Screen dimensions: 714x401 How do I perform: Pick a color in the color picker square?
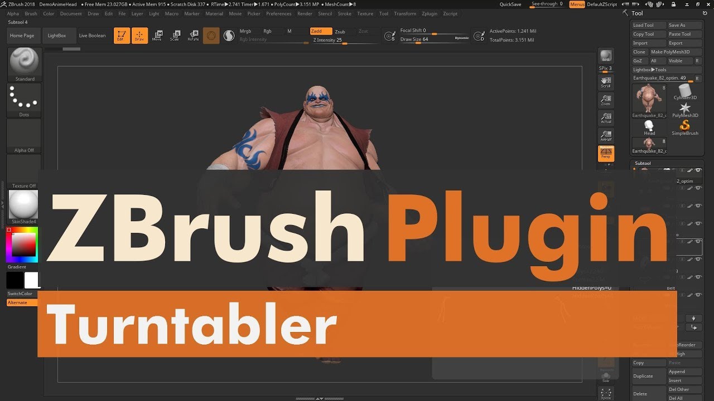click(x=23, y=244)
